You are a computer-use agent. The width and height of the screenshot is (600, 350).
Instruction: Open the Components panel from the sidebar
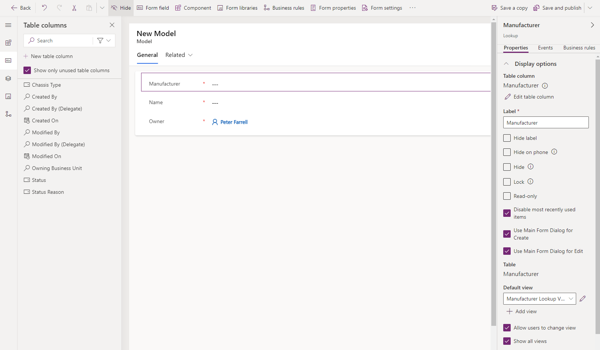pos(8,42)
